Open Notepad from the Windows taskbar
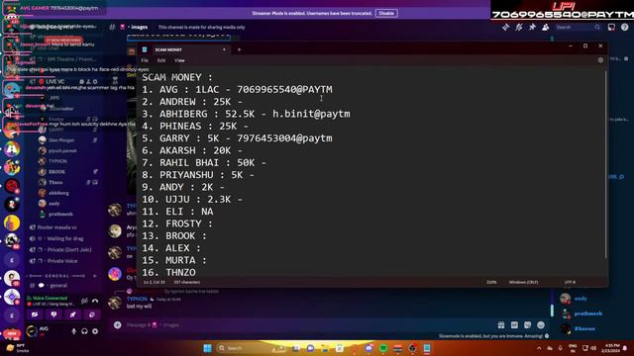Image resolution: width=634 pixels, height=356 pixels. (x=427, y=348)
